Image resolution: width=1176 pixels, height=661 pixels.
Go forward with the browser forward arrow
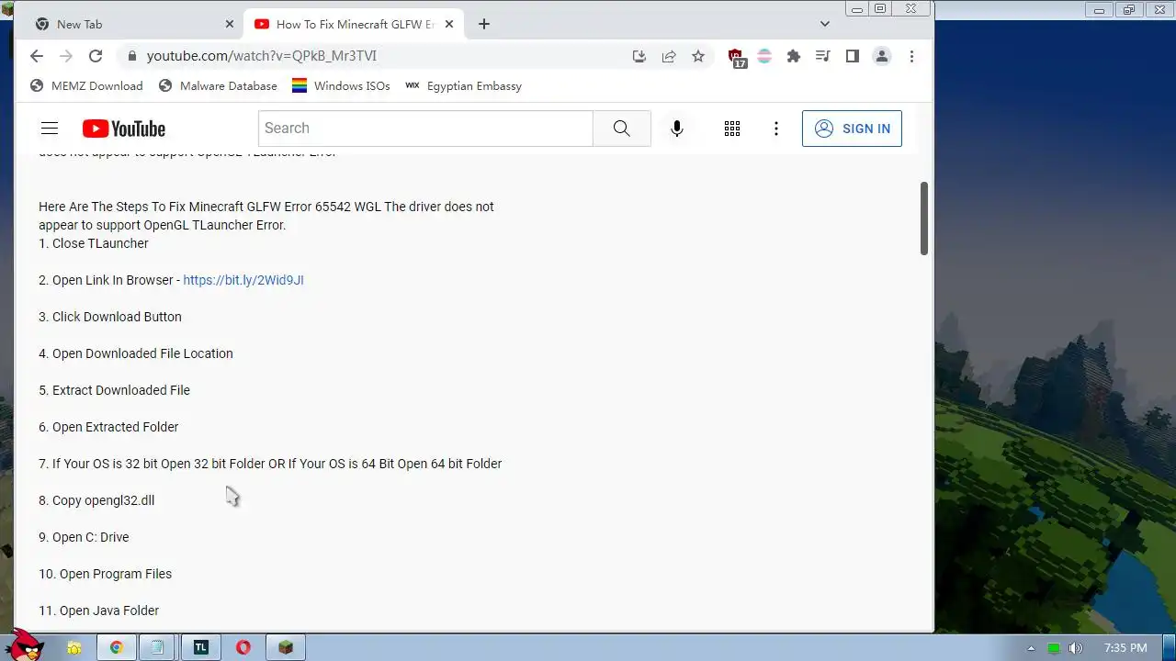click(65, 56)
